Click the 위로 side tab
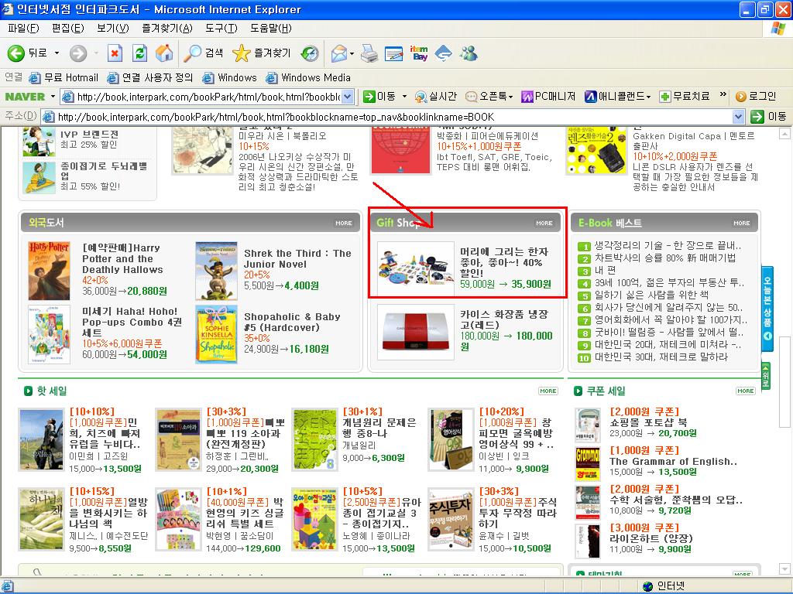Image resolution: width=793 pixels, height=594 pixels. 766,375
